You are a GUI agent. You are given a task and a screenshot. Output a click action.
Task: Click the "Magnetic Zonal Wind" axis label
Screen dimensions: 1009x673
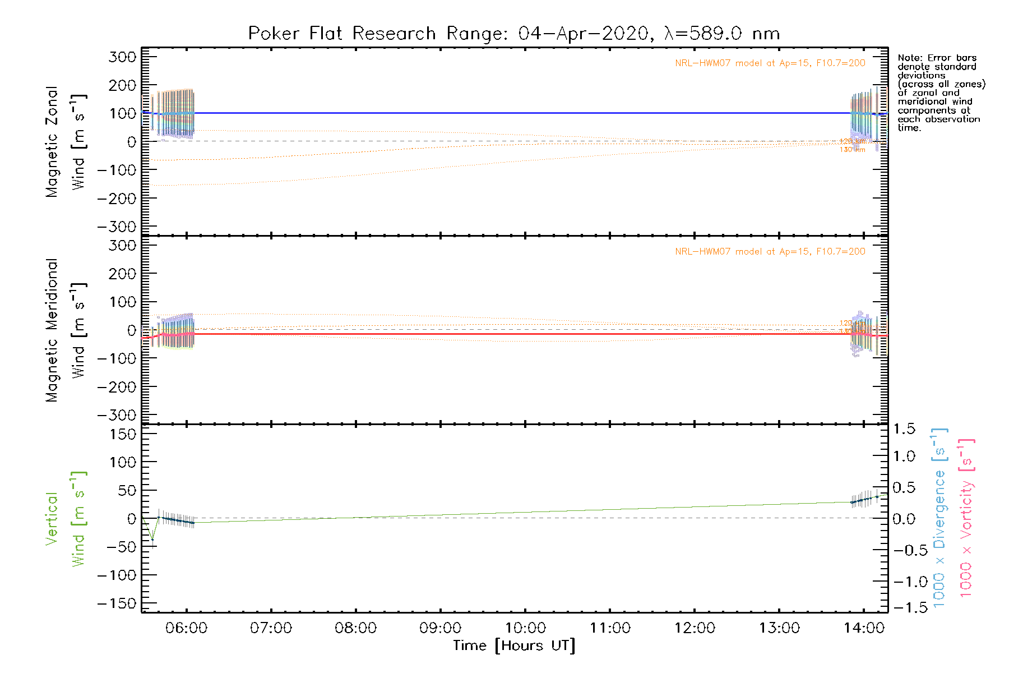pyautogui.click(x=66, y=141)
